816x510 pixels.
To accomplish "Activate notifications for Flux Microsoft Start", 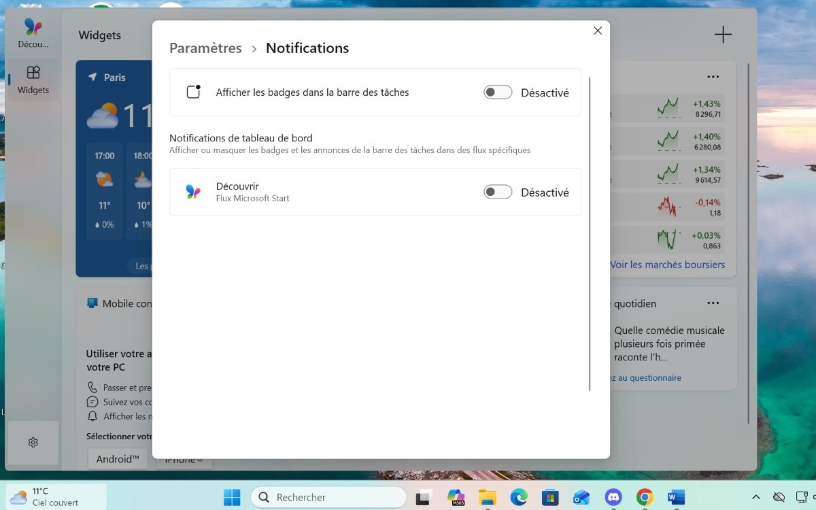I will [x=498, y=192].
